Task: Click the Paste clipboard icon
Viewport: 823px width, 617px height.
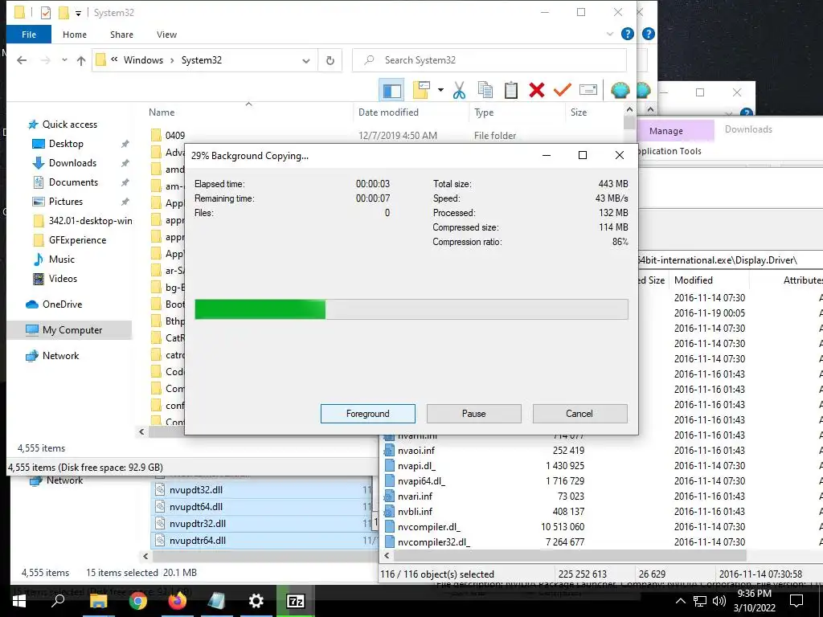Action: click(x=510, y=90)
